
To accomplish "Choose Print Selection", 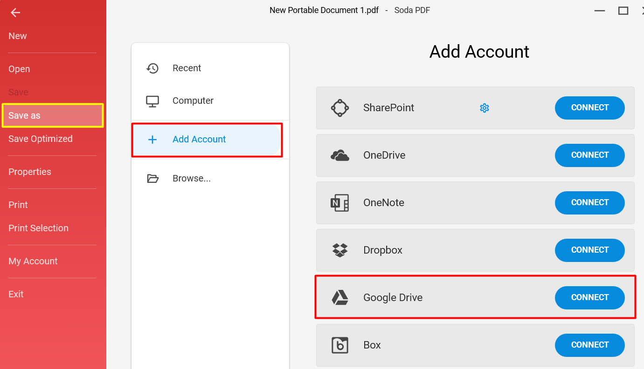I will pyautogui.click(x=38, y=228).
